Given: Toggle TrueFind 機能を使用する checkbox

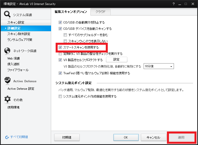Looking at the screenshot, I should (x=60, y=73).
